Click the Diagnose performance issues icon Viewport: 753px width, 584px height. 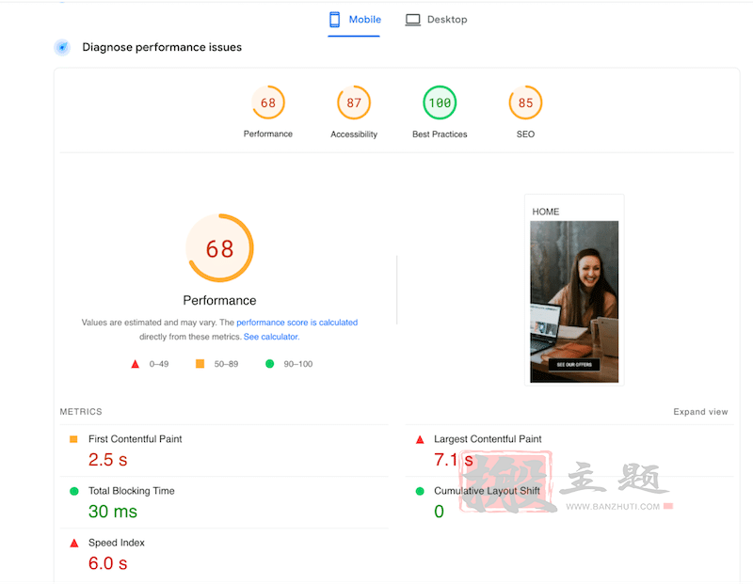pyautogui.click(x=62, y=48)
